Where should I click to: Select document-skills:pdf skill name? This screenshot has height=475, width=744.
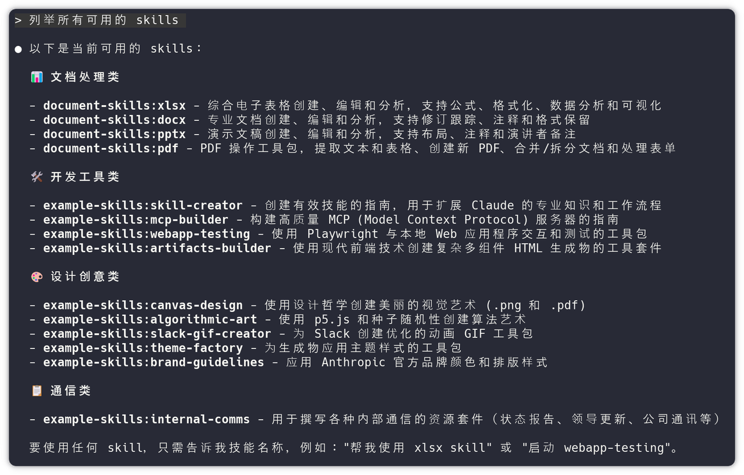(x=110, y=148)
